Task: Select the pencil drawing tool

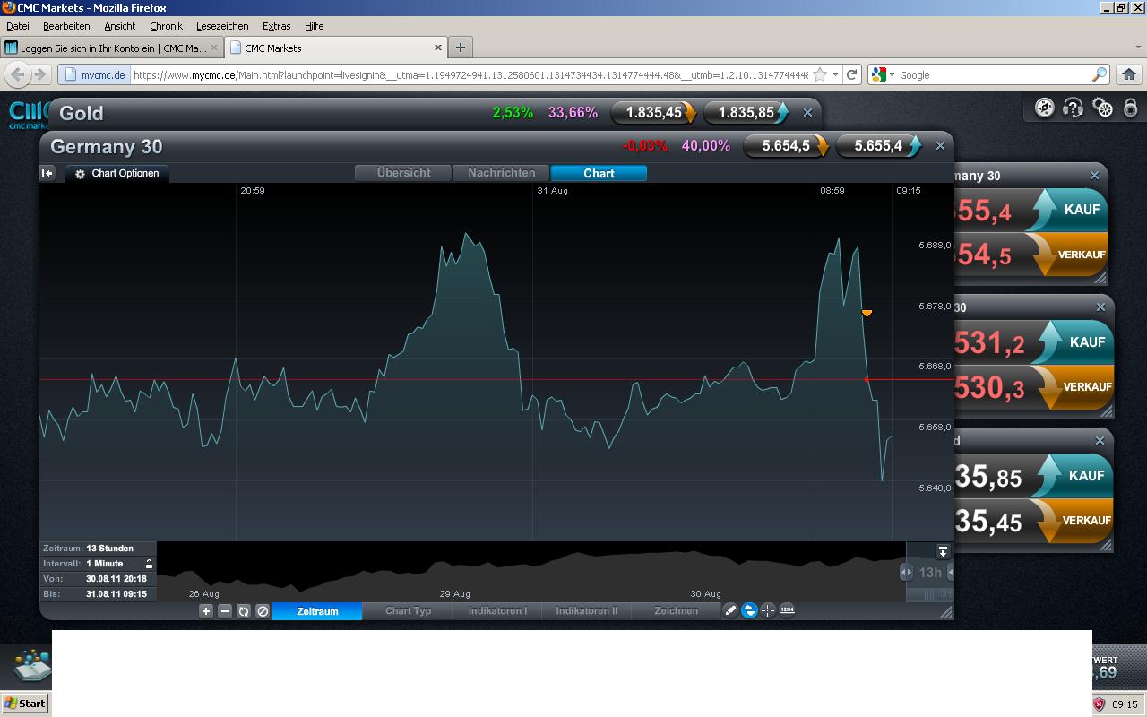Action: point(730,610)
